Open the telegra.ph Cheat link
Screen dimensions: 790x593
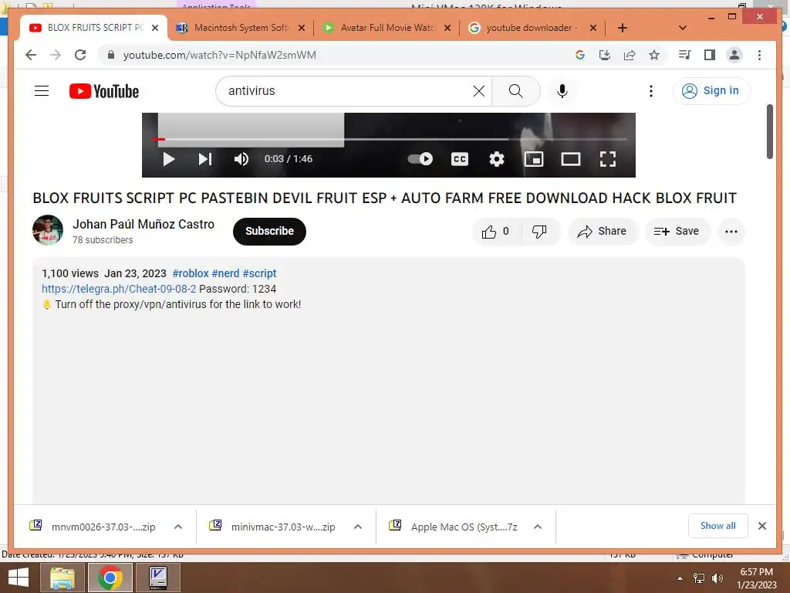(x=119, y=289)
